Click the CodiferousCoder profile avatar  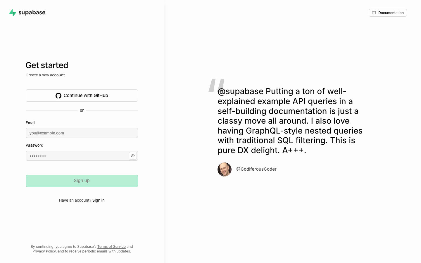point(225,169)
